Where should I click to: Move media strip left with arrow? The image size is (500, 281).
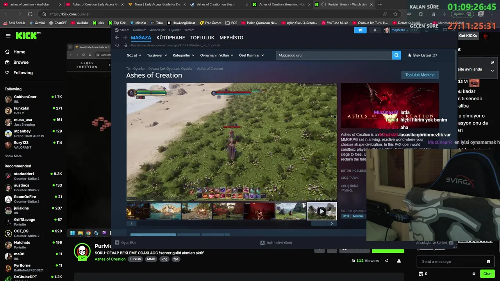(132, 224)
